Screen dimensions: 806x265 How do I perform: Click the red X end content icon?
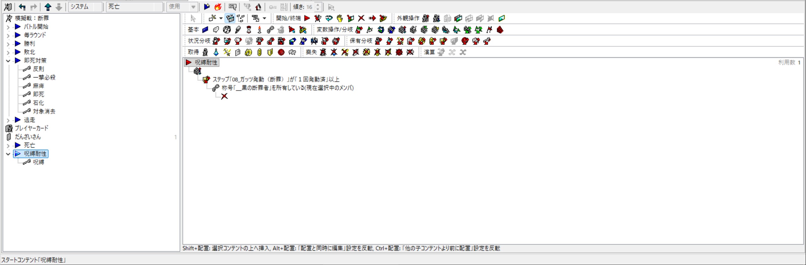point(361,19)
